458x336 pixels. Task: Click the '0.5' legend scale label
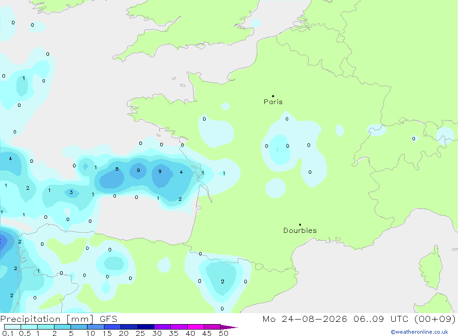(25, 333)
